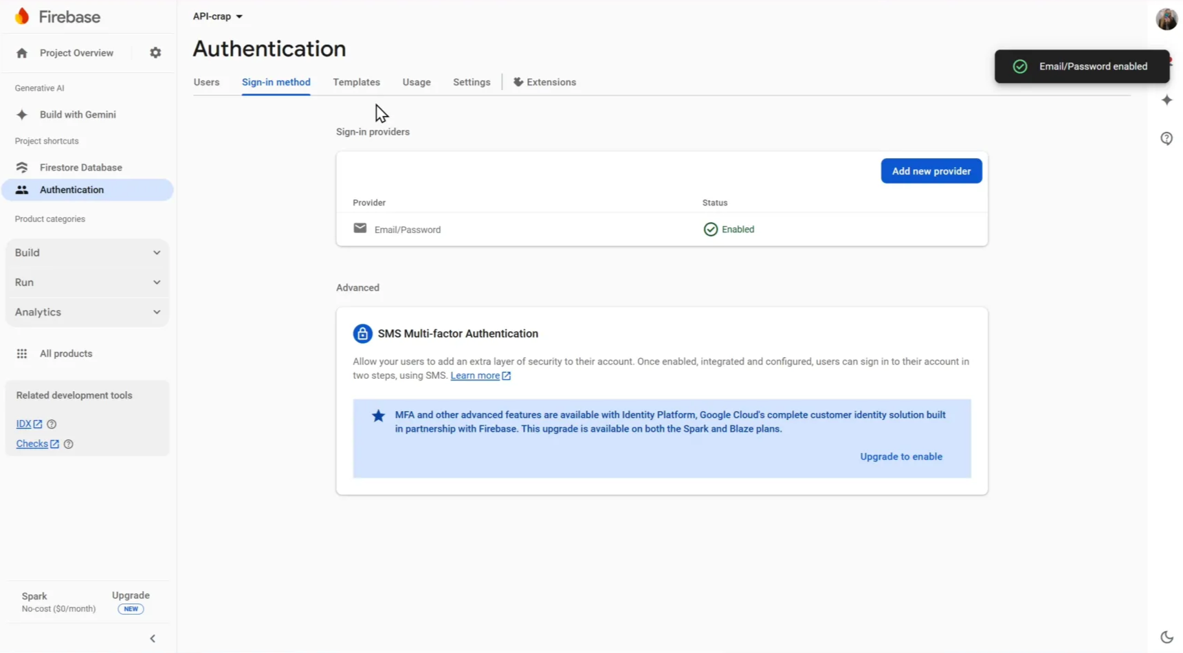Viewport: 1183px width, 653px height.
Task: Expand the Analytics category
Action: point(87,312)
